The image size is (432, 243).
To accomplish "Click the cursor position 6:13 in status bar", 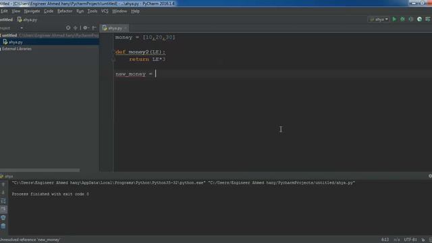I will 385,240.
